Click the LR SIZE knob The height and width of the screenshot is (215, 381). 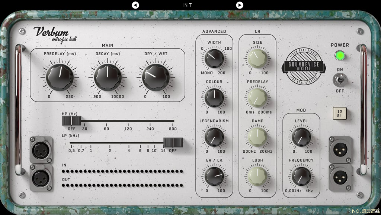coord(257,58)
